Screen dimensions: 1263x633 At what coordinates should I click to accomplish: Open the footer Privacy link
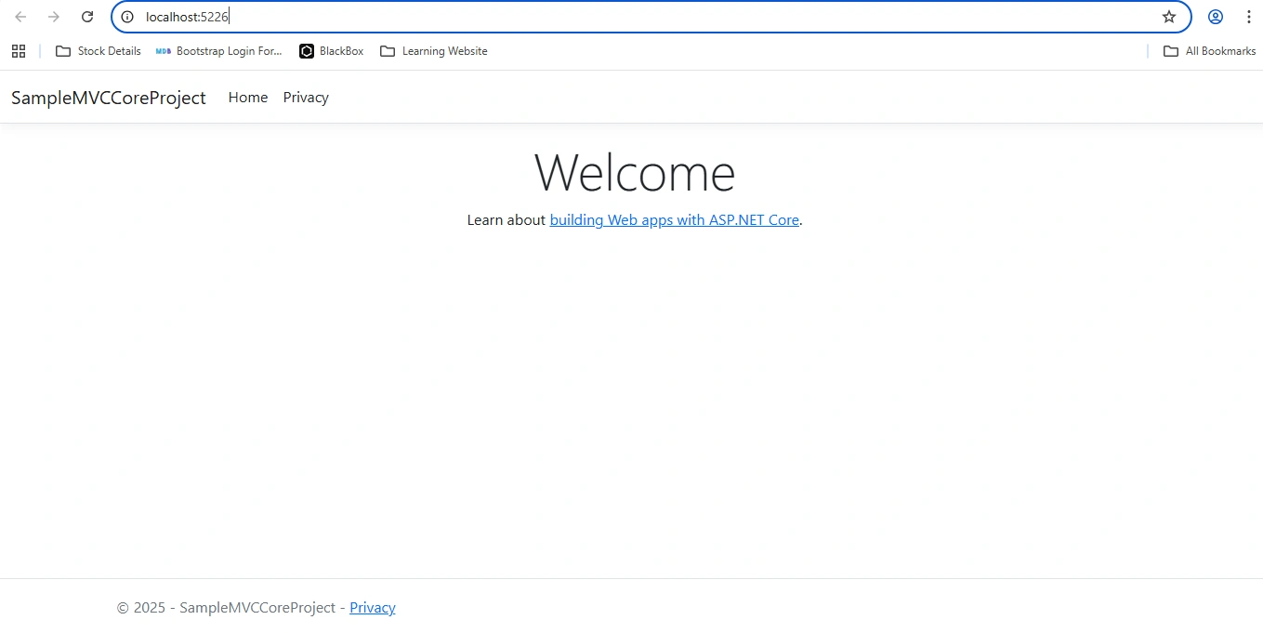pyautogui.click(x=373, y=608)
